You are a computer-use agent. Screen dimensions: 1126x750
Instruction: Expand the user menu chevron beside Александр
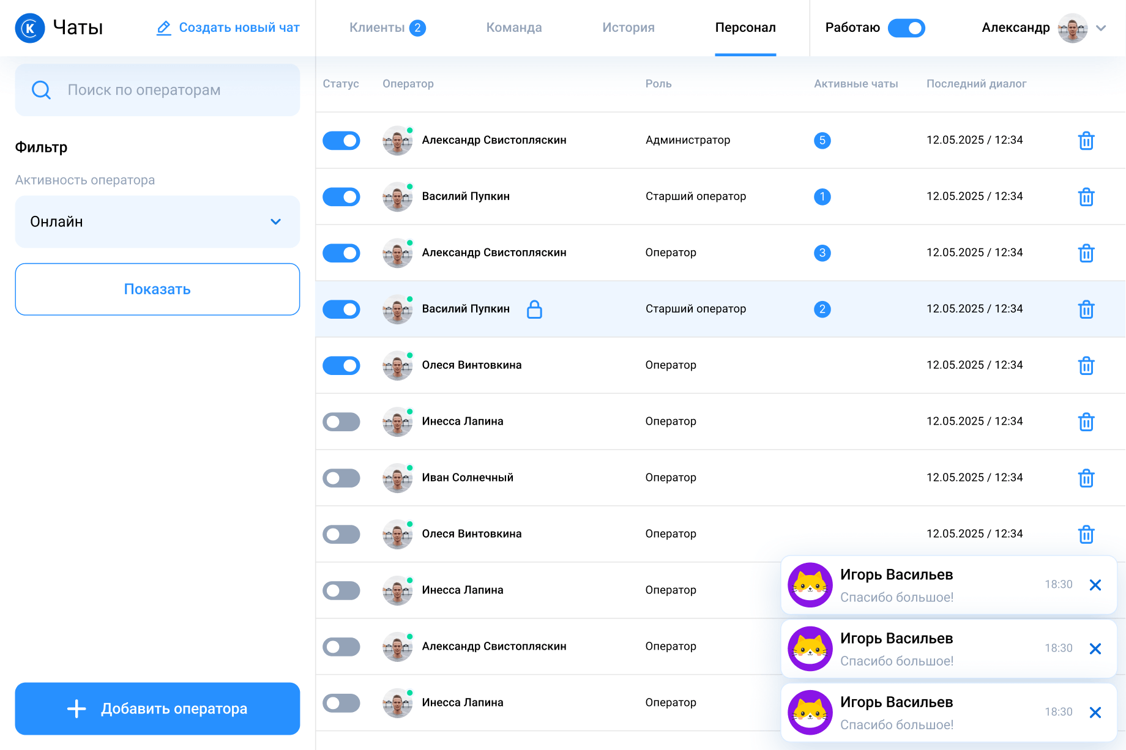point(1101,28)
